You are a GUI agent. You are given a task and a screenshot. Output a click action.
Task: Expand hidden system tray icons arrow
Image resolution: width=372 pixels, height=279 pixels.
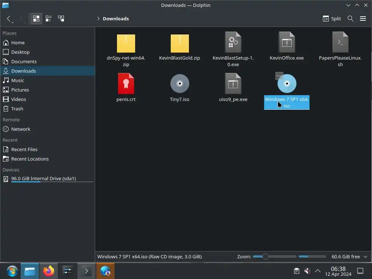click(318, 271)
